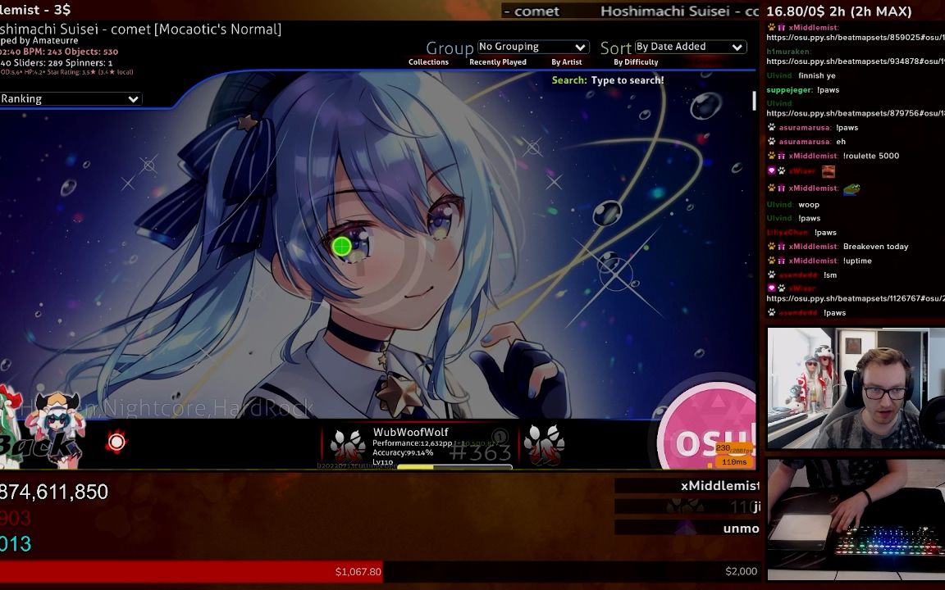Expand the Ranking dropdown on the left
This screenshot has height=590, width=945.
71,98
